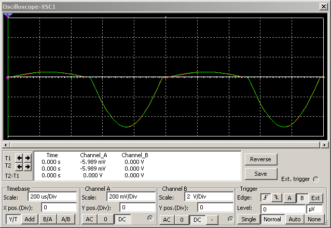Shift cursor T2 right with arrow
The width and height of the screenshot is (331, 228).
tap(27, 166)
